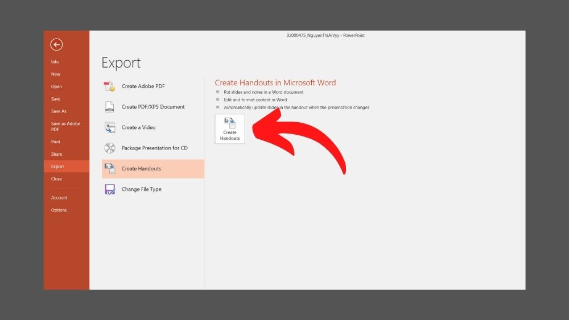This screenshot has height=320, width=569.
Task: Click the back arrow to exit backstage
Action: [x=56, y=45]
